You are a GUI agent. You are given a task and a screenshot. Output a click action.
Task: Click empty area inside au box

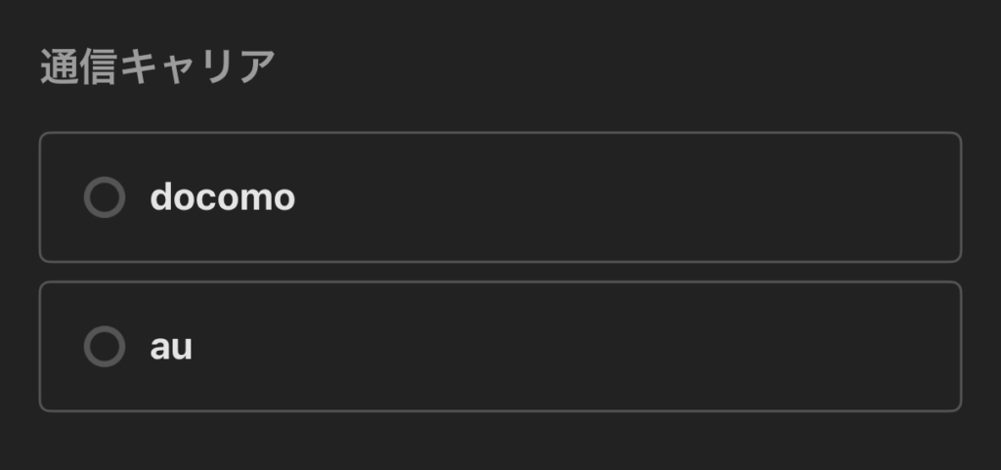click(x=635, y=347)
